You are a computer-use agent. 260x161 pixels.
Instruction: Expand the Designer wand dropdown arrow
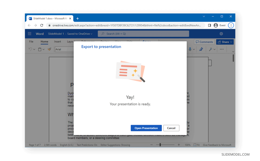[215, 49]
